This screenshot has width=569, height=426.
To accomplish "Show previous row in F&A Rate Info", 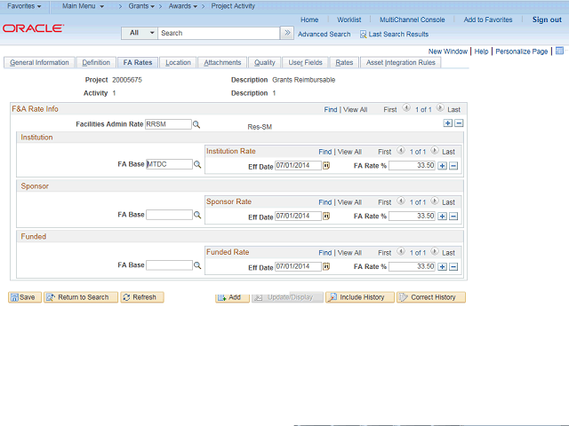I will pyautogui.click(x=406, y=107).
